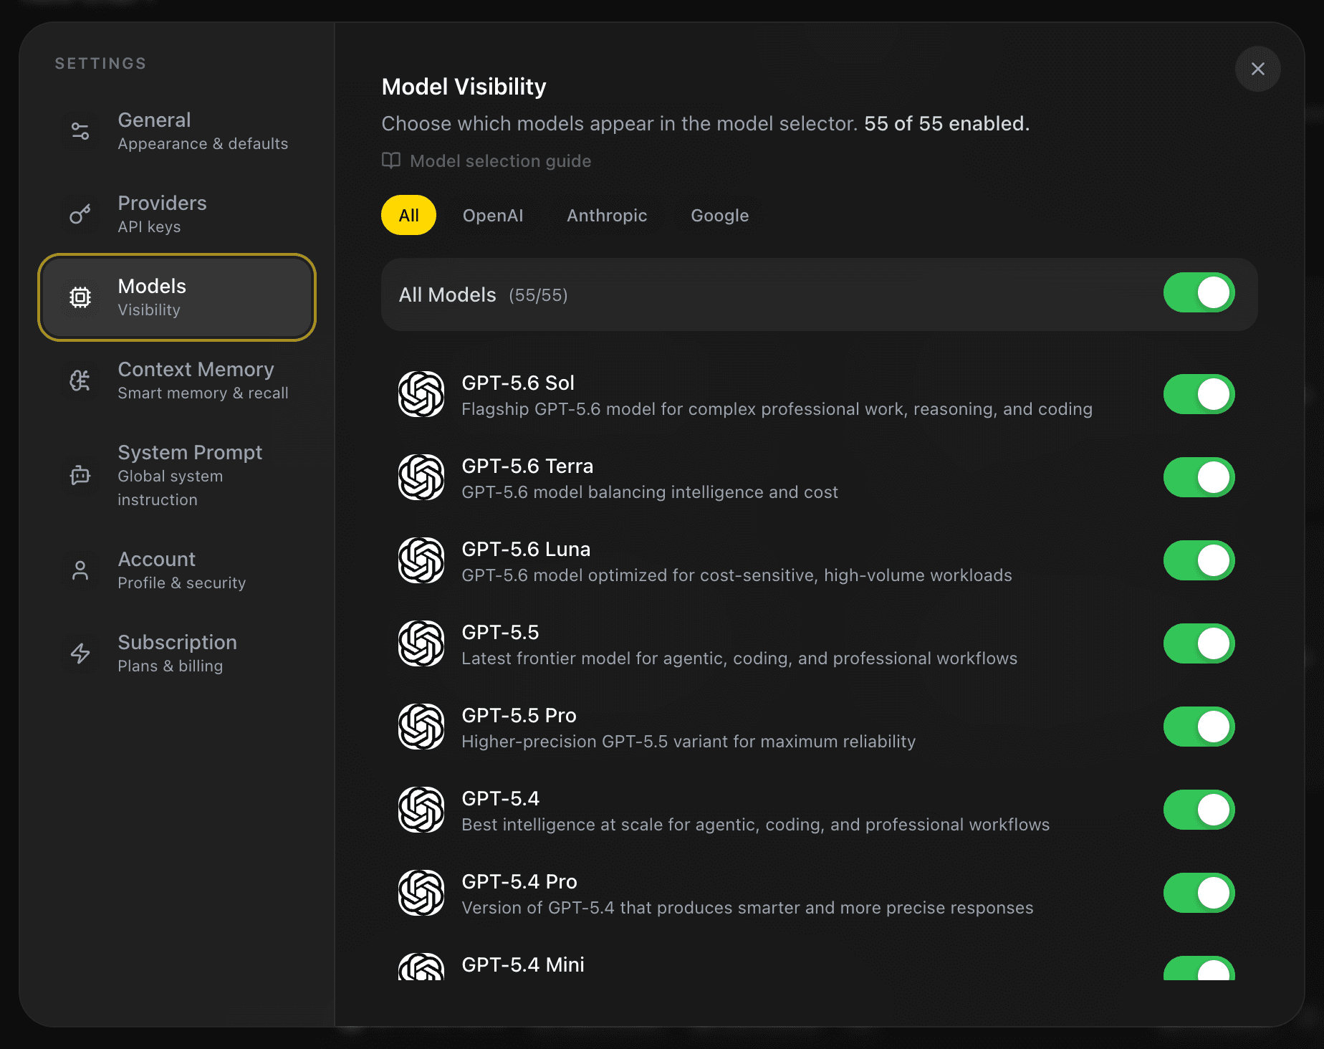
Task: Toggle the All Models master switch
Action: pyautogui.click(x=1199, y=292)
